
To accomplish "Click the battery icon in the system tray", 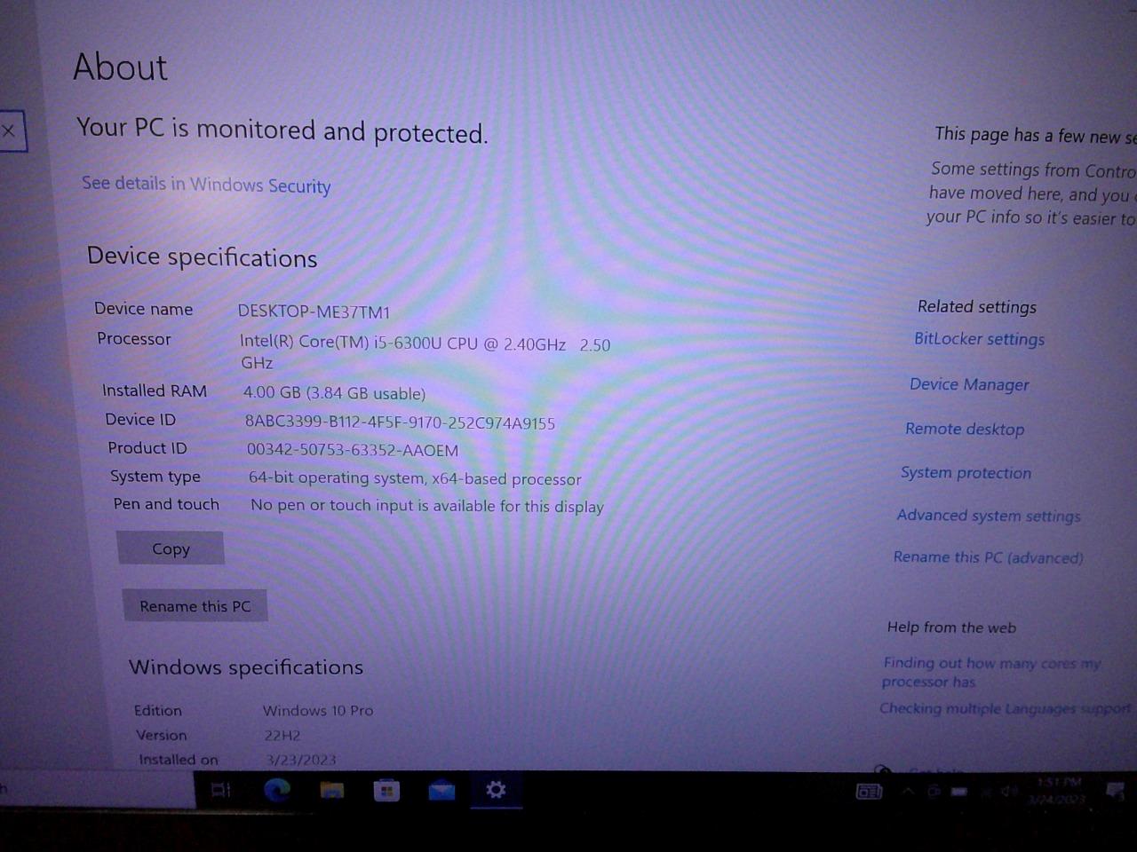I will pyautogui.click(x=959, y=791).
